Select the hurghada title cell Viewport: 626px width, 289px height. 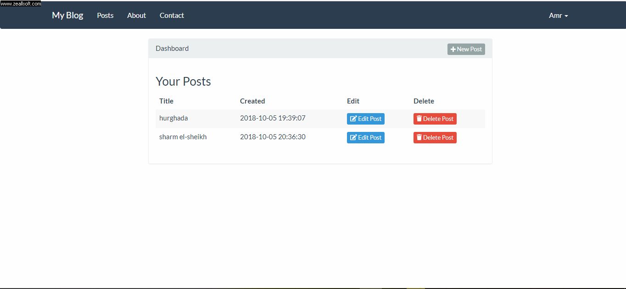(173, 118)
